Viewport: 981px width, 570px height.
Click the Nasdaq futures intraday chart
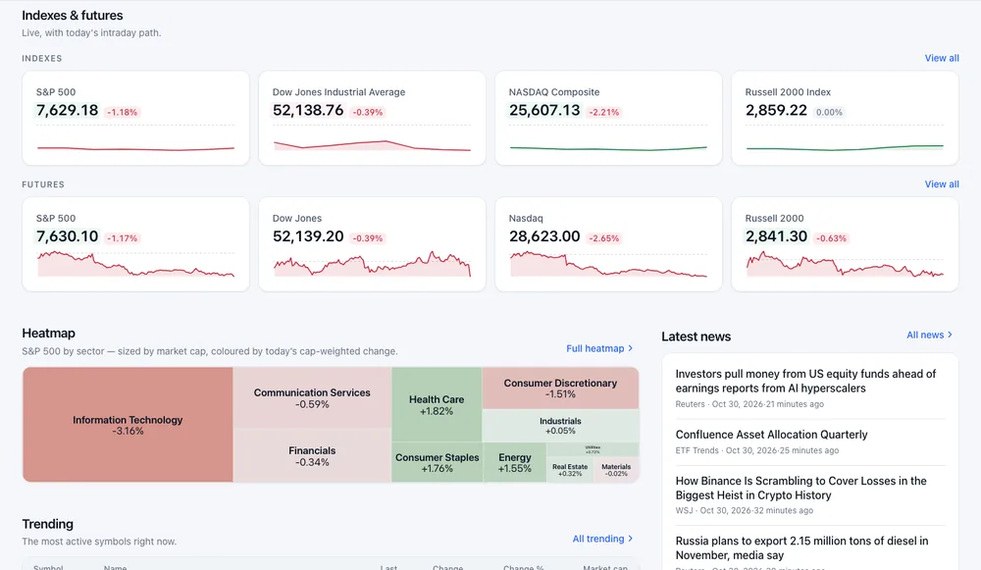click(609, 263)
